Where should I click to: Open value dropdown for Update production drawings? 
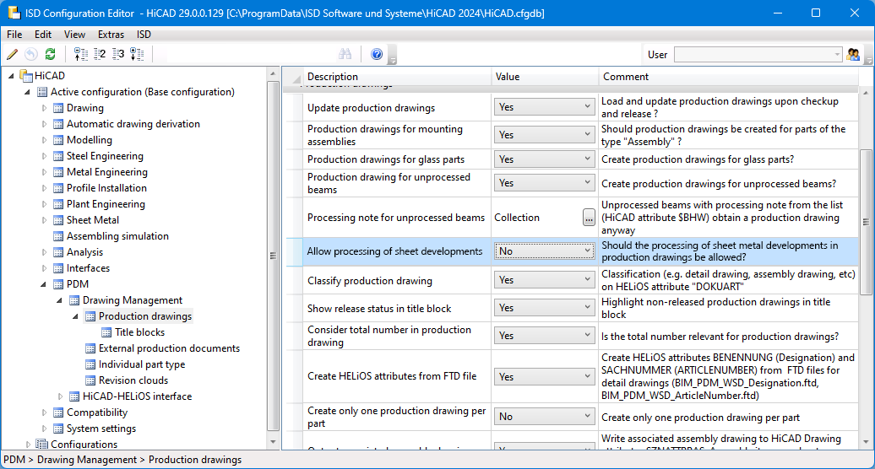544,107
